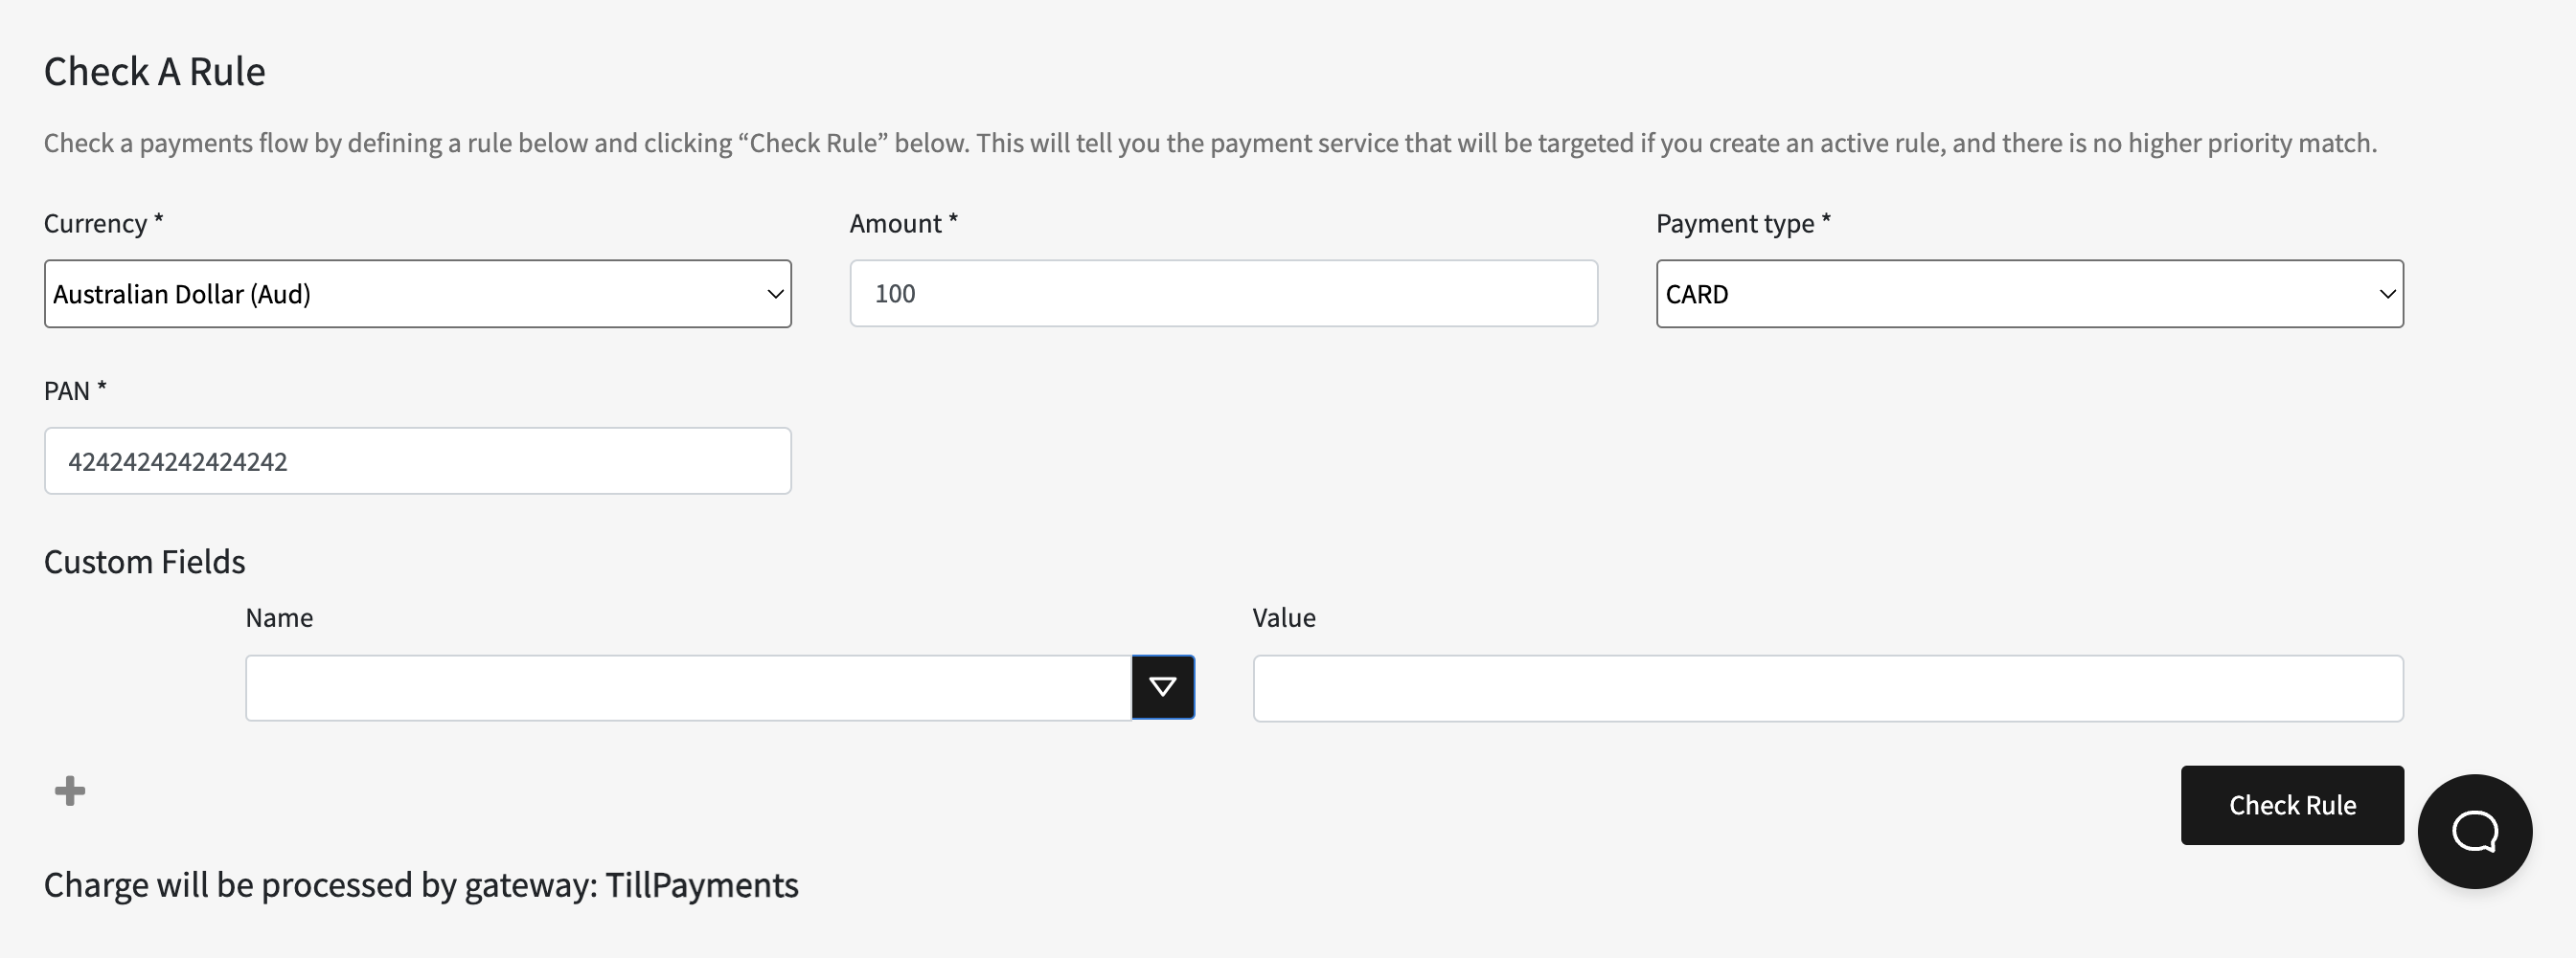
Task: Expand the Payment type dropdown set to CARD
Action: [2029, 294]
